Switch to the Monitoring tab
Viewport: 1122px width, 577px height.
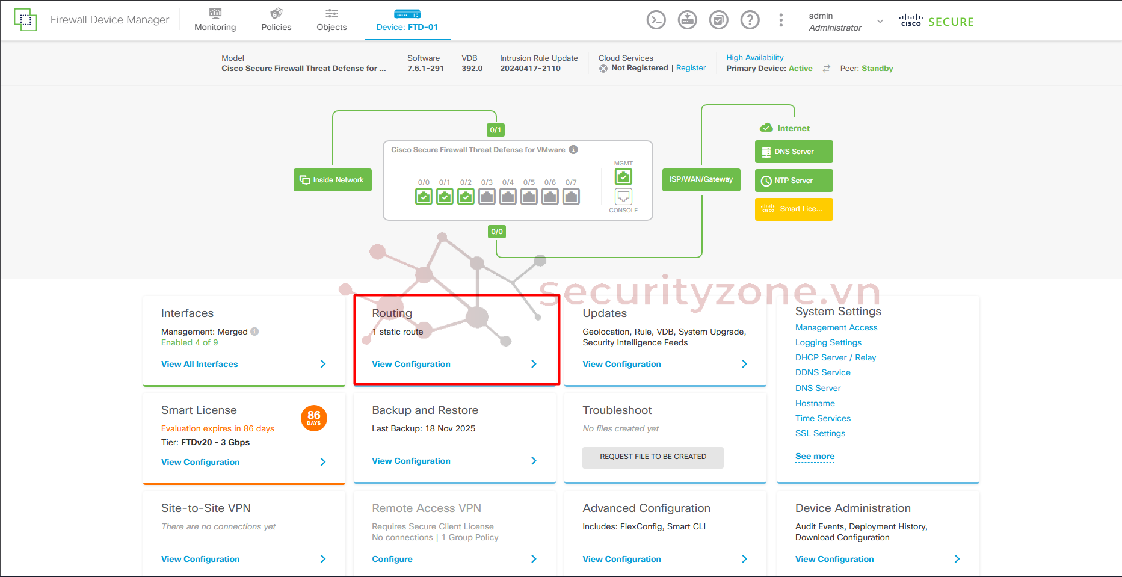(215, 20)
